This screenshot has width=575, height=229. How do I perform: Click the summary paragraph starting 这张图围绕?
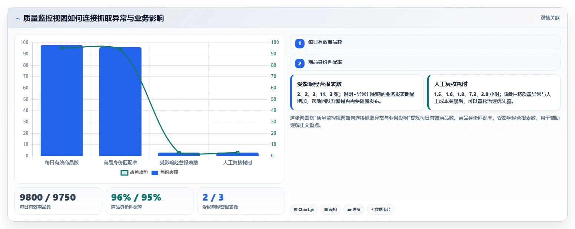tap(425, 122)
